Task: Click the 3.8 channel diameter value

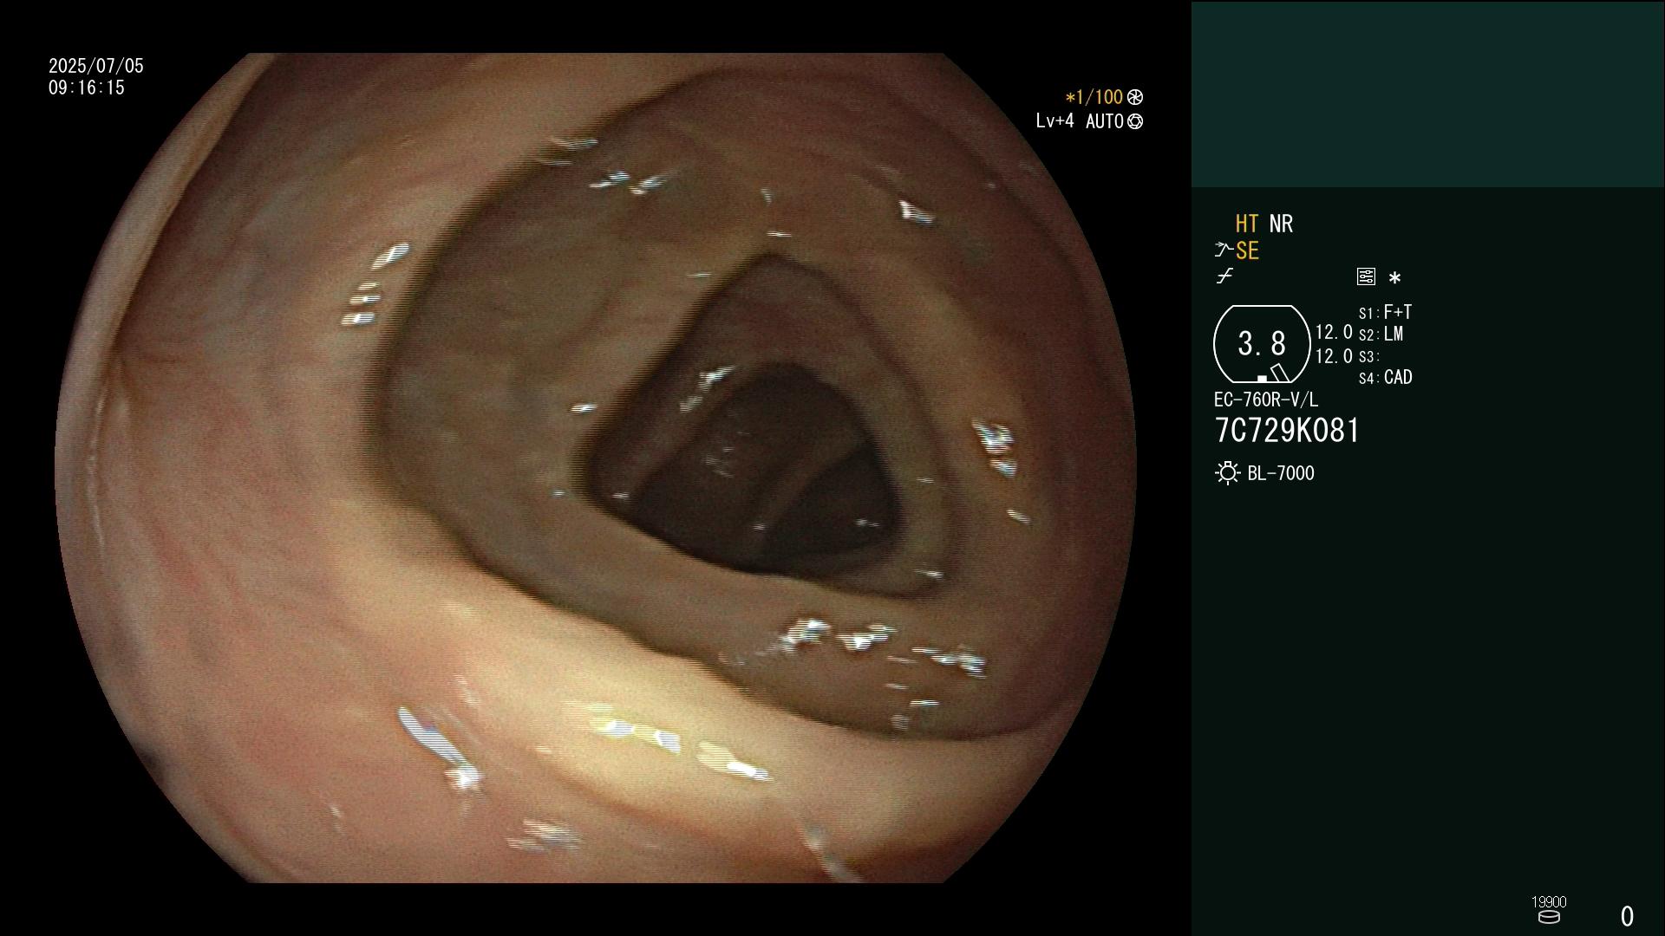Action: [1262, 344]
